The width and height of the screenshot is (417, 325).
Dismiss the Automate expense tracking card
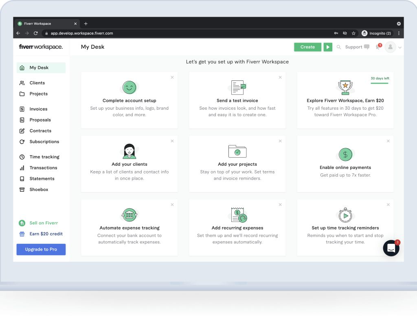(172, 205)
